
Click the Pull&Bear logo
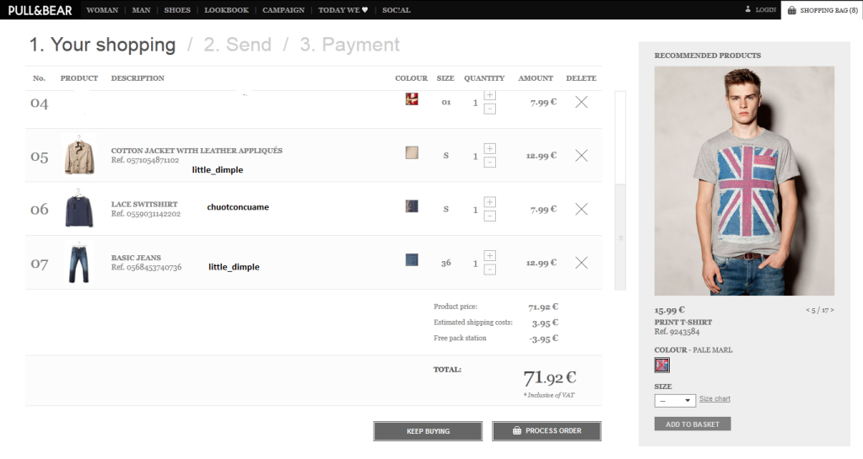pyautogui.click(x=40, y=10)
